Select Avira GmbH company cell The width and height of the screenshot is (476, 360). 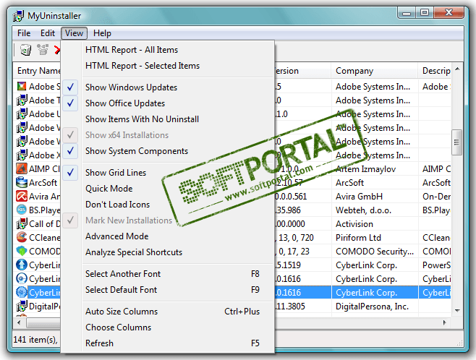tap(375, 197)
